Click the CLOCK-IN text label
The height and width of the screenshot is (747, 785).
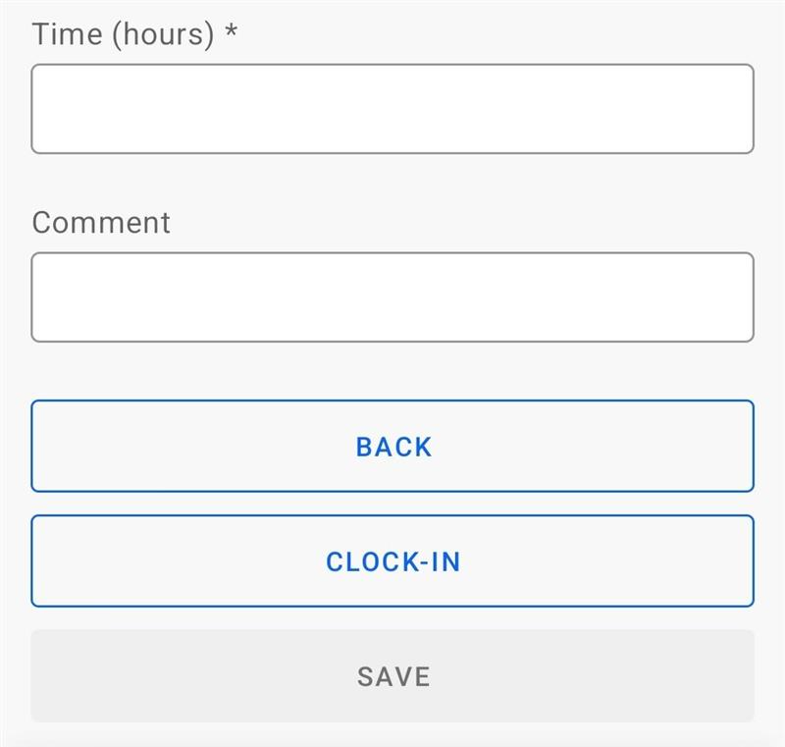(392, 561)
